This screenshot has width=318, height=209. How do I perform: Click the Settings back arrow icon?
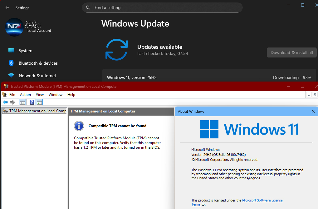tap(7, 8)
